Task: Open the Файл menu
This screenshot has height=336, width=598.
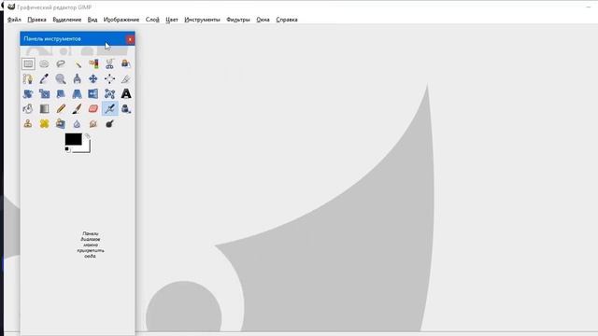Action: 14,20
